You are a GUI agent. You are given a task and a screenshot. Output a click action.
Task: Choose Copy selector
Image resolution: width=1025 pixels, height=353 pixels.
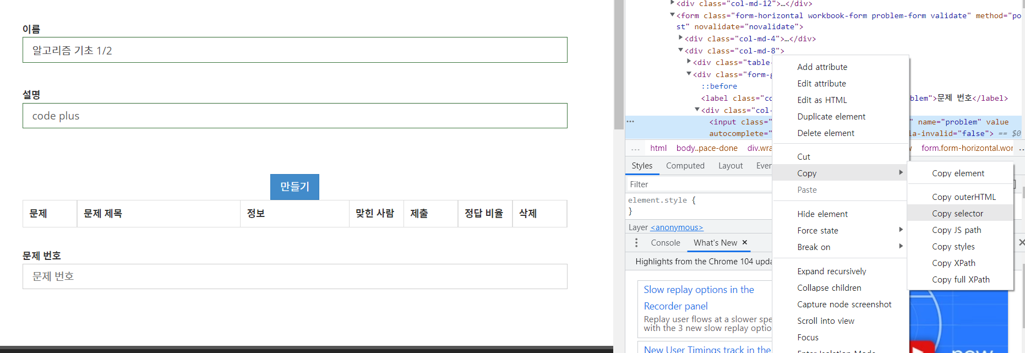pyautogui.click(x=957, y=214)
